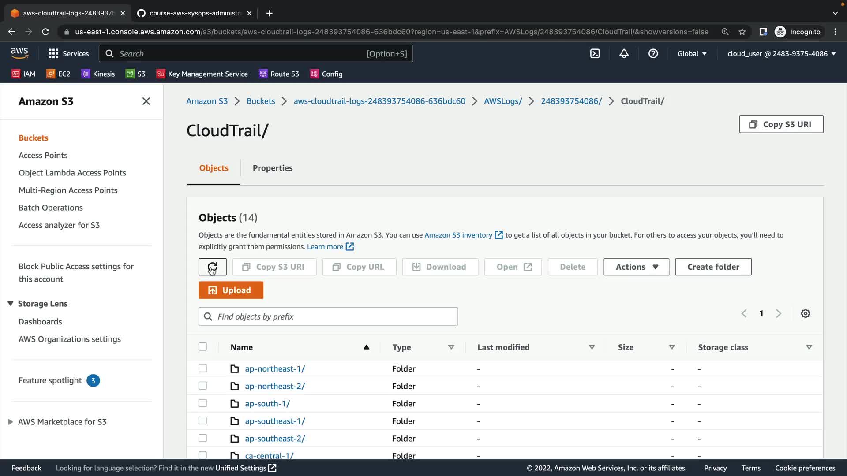
Task: Switch to the Properties tab
Action: click(272, 168)
